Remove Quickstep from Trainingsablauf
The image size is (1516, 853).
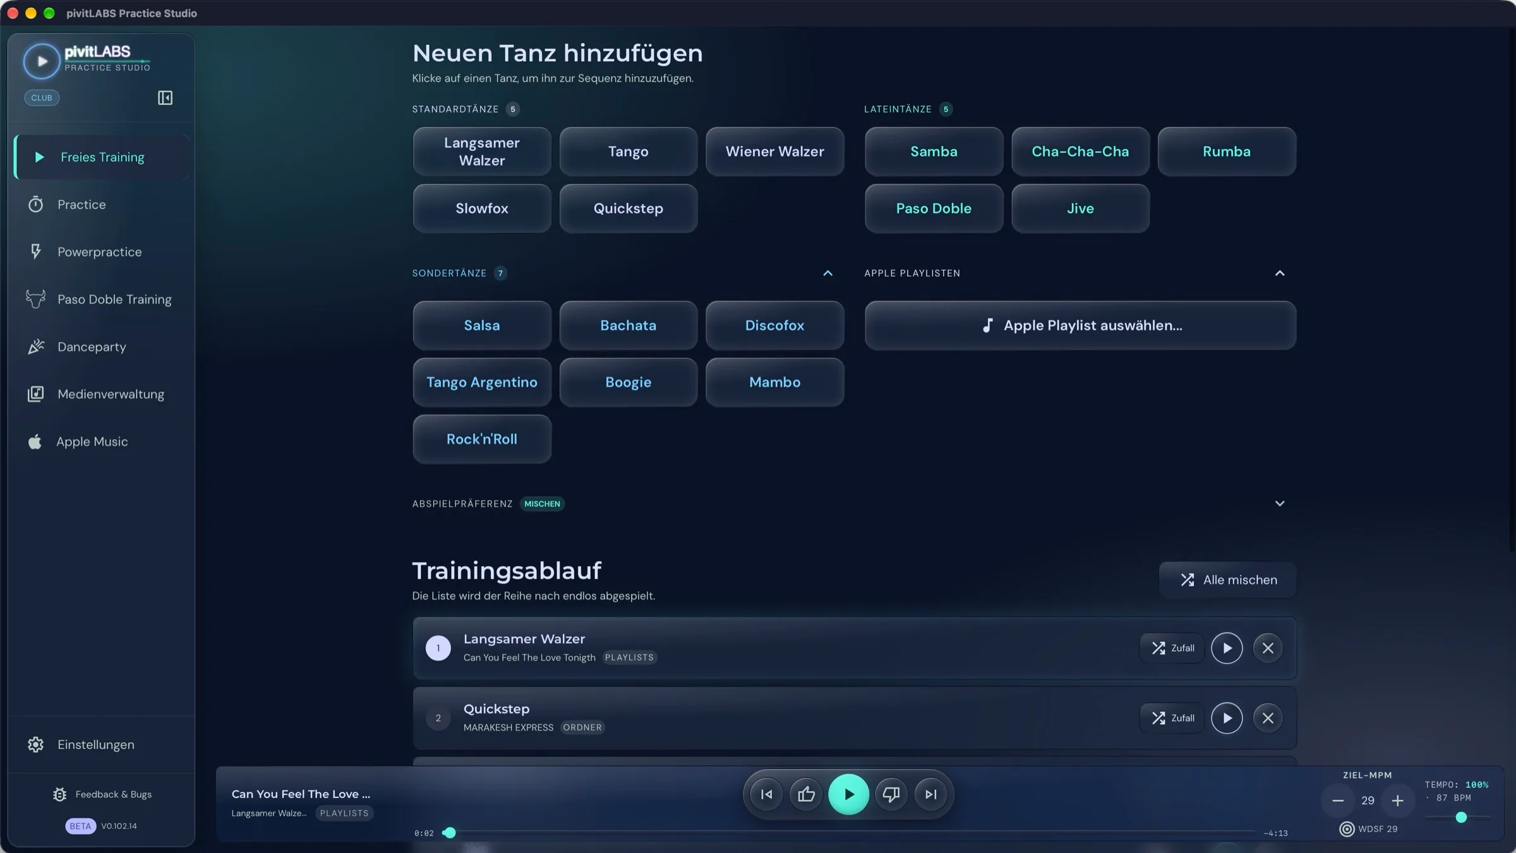[1268, 718]
